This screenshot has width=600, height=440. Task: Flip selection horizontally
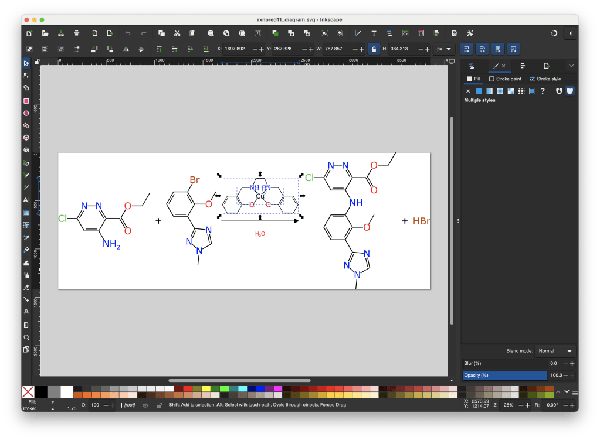pyautogui.click(x=126, y=49)
